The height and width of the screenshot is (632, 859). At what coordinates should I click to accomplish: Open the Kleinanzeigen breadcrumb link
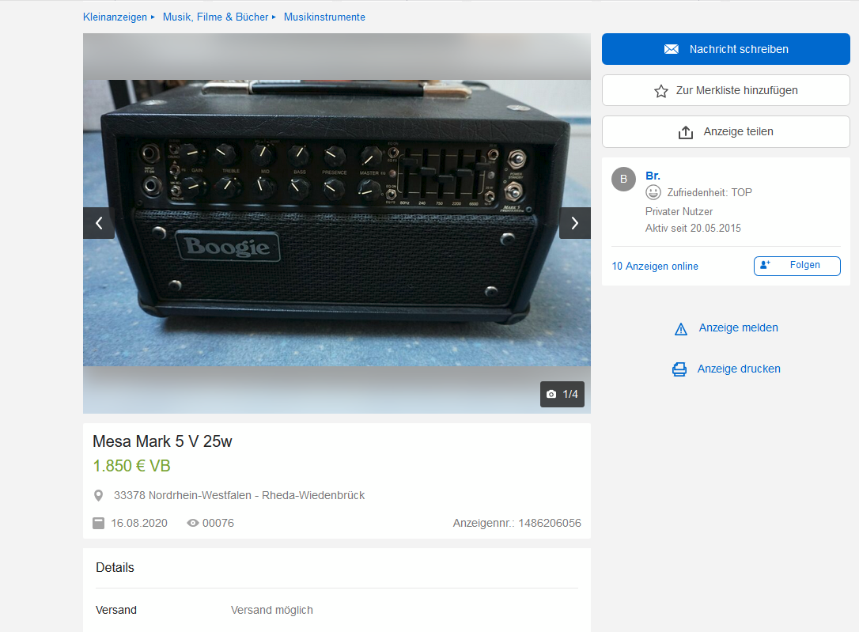click(115, 17)
